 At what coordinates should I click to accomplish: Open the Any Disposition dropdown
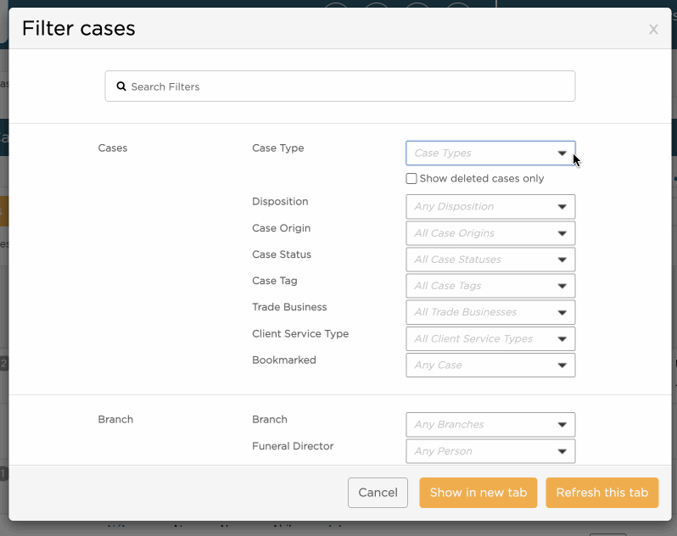[x=490, y=207]
